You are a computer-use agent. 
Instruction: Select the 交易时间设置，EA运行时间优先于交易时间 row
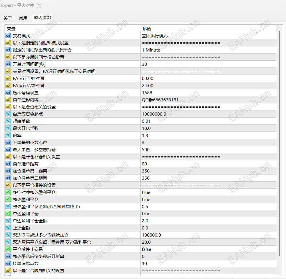click(x=141, y=71)
